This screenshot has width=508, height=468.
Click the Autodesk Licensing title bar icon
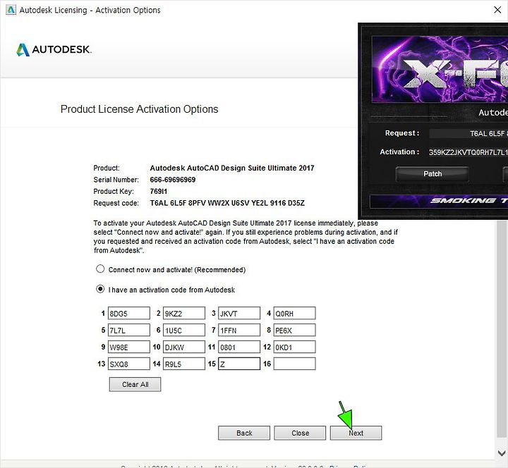coord(11,10)
